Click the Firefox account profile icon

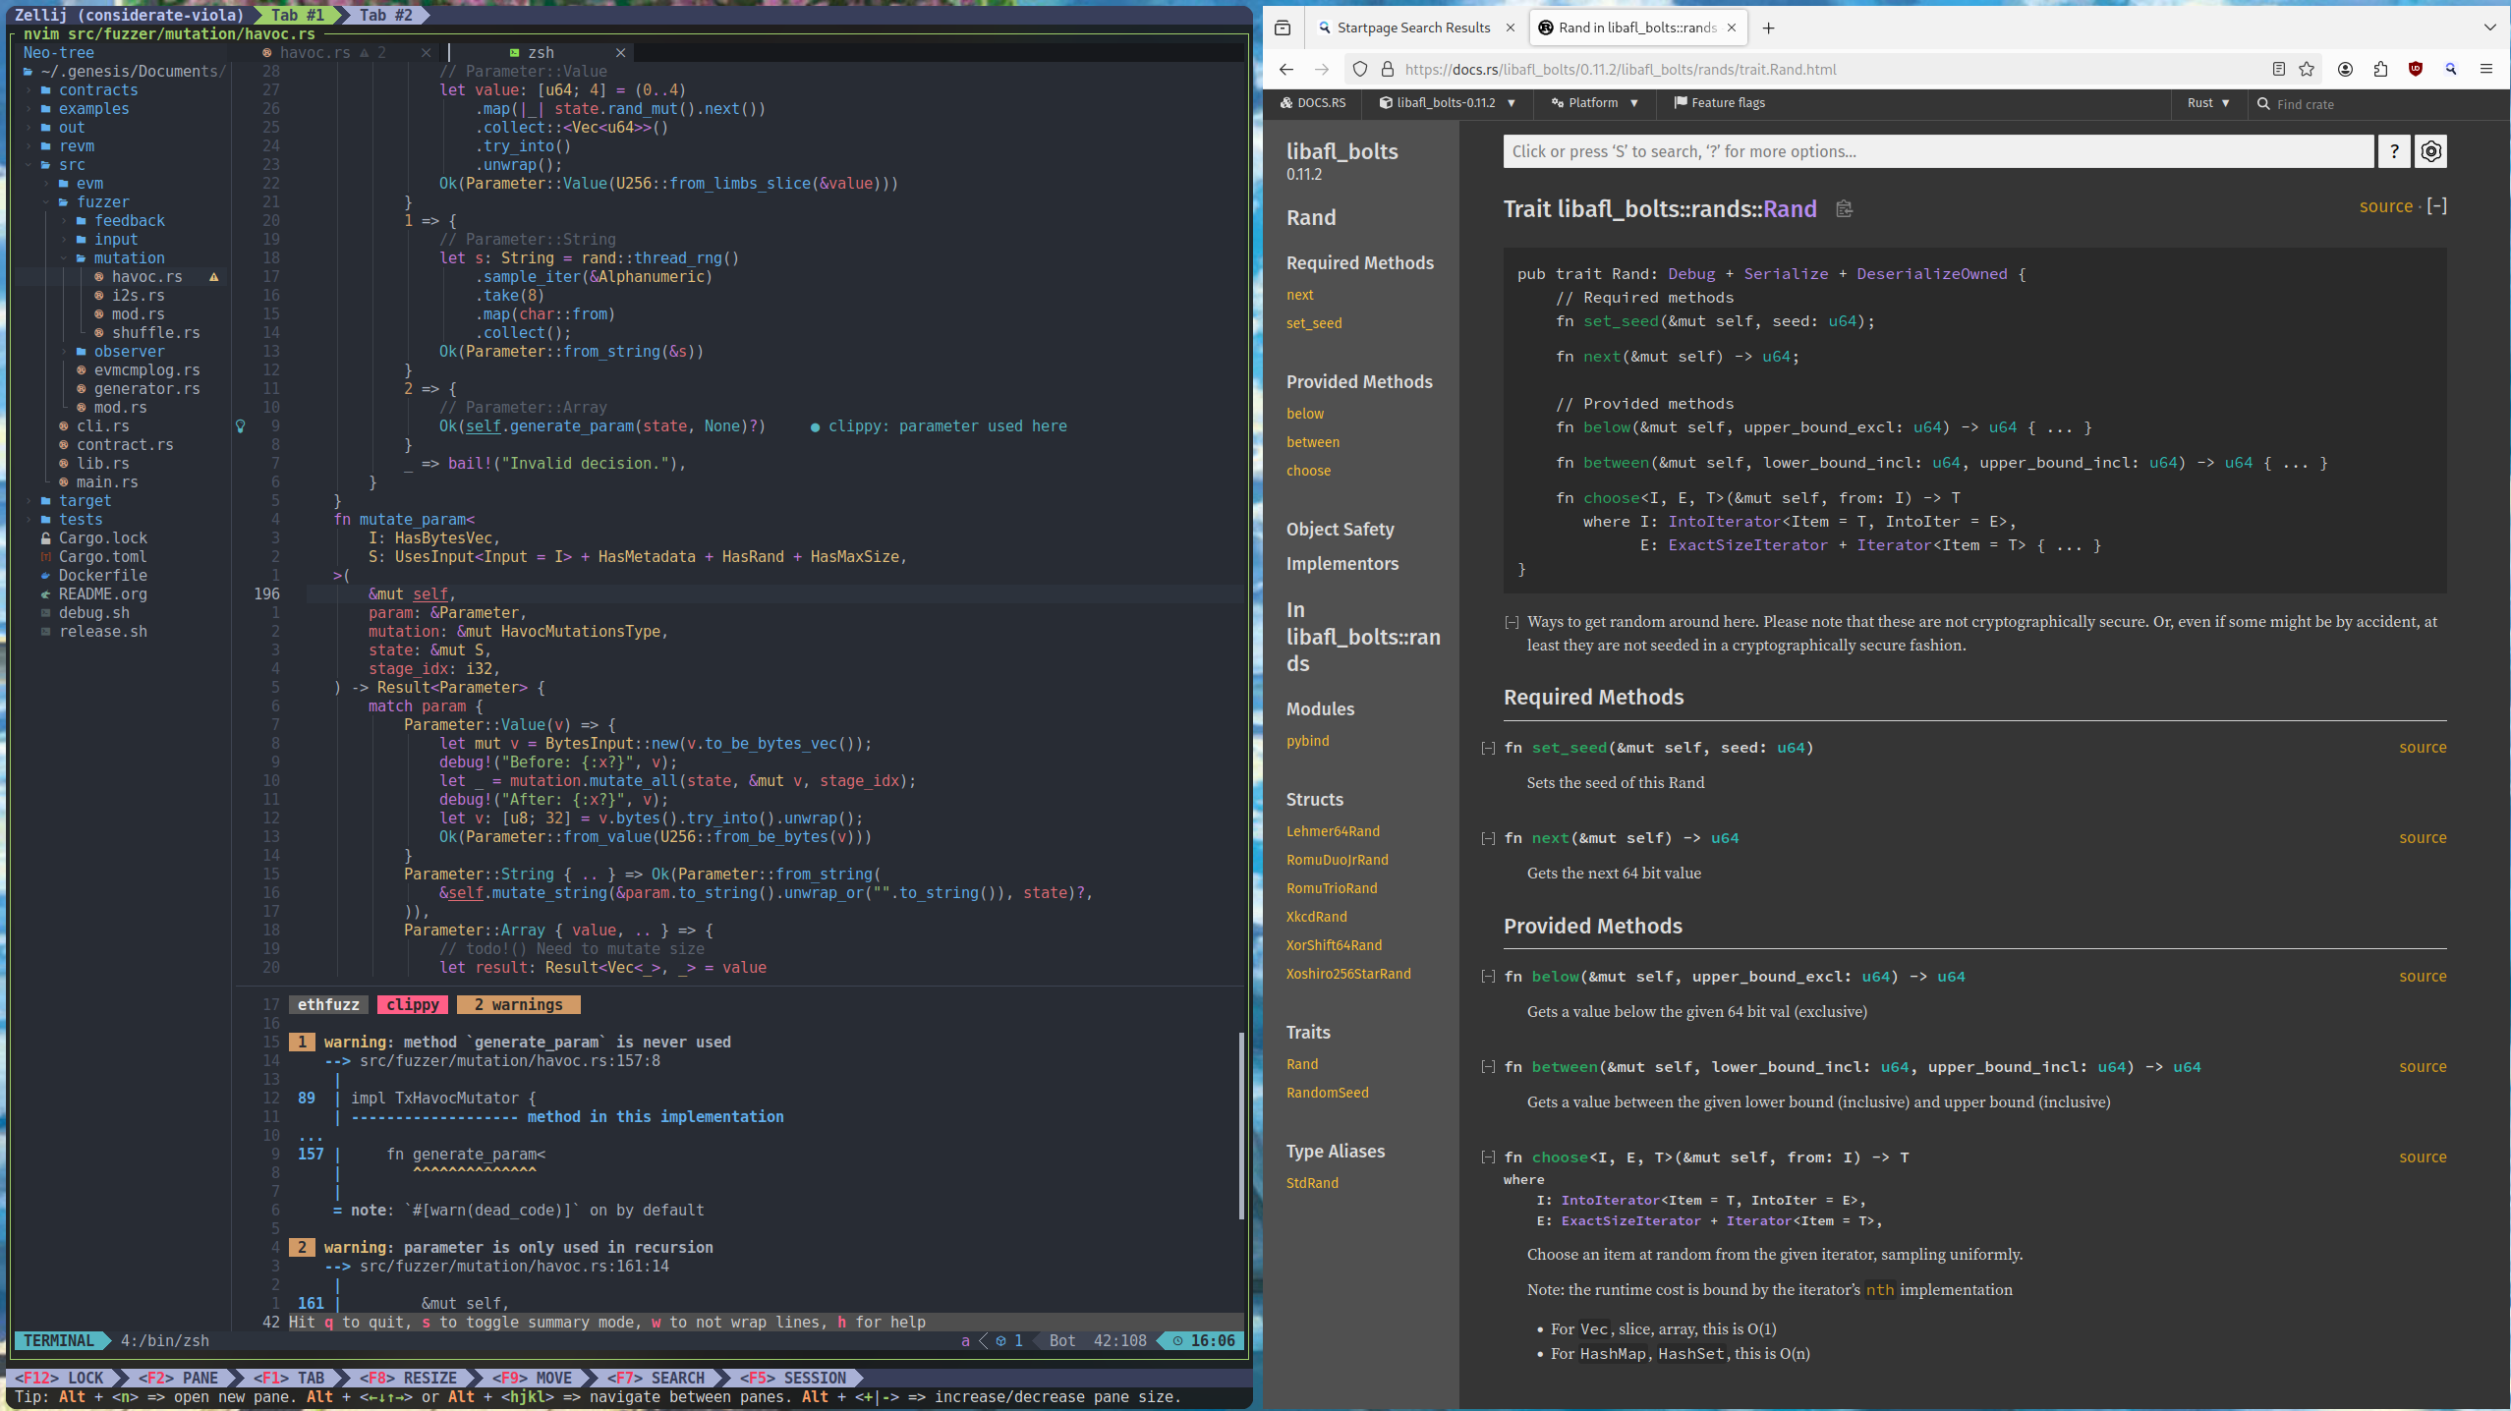(x=2344, y=69)
